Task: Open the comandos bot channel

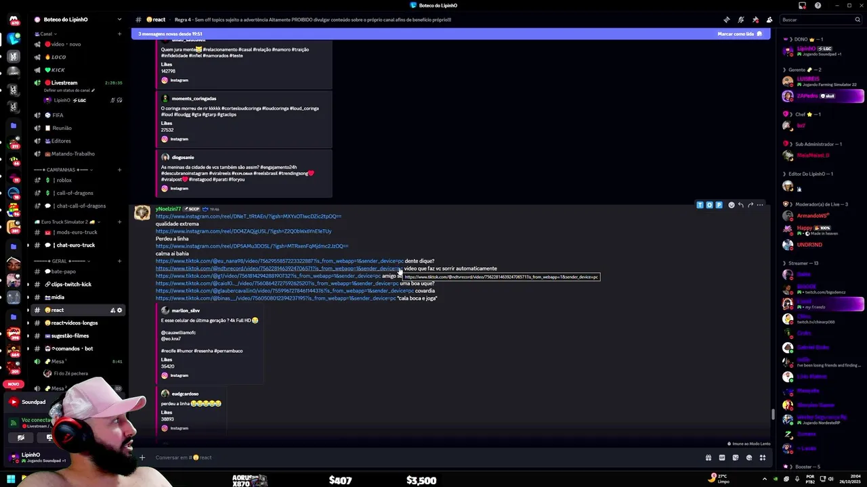Action: pyautogui.click(x=78, y=348)
